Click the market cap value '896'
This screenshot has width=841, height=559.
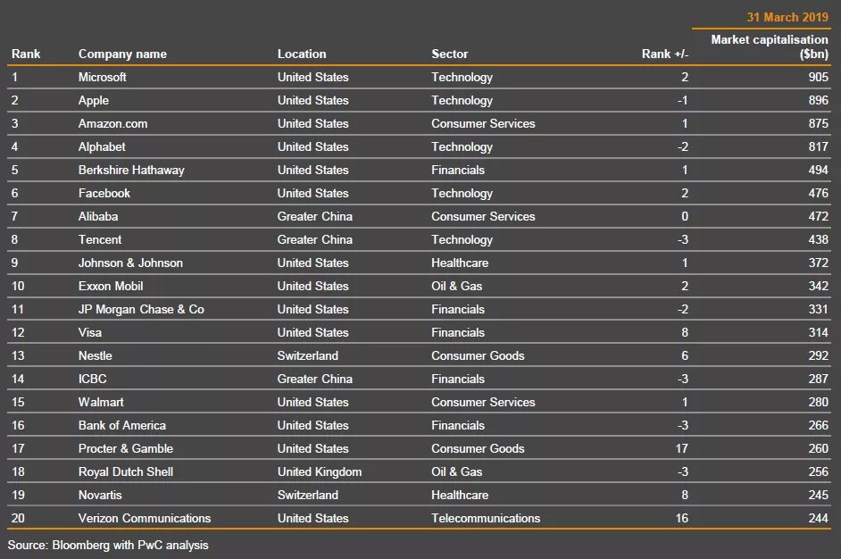click(818, 100)
